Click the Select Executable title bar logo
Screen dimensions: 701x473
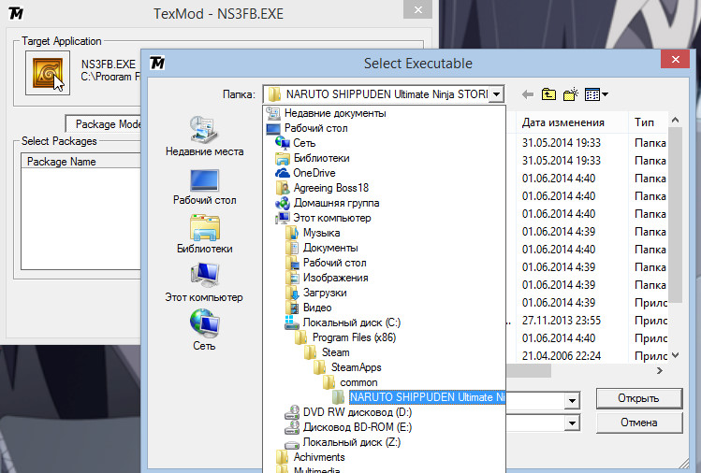157,63
